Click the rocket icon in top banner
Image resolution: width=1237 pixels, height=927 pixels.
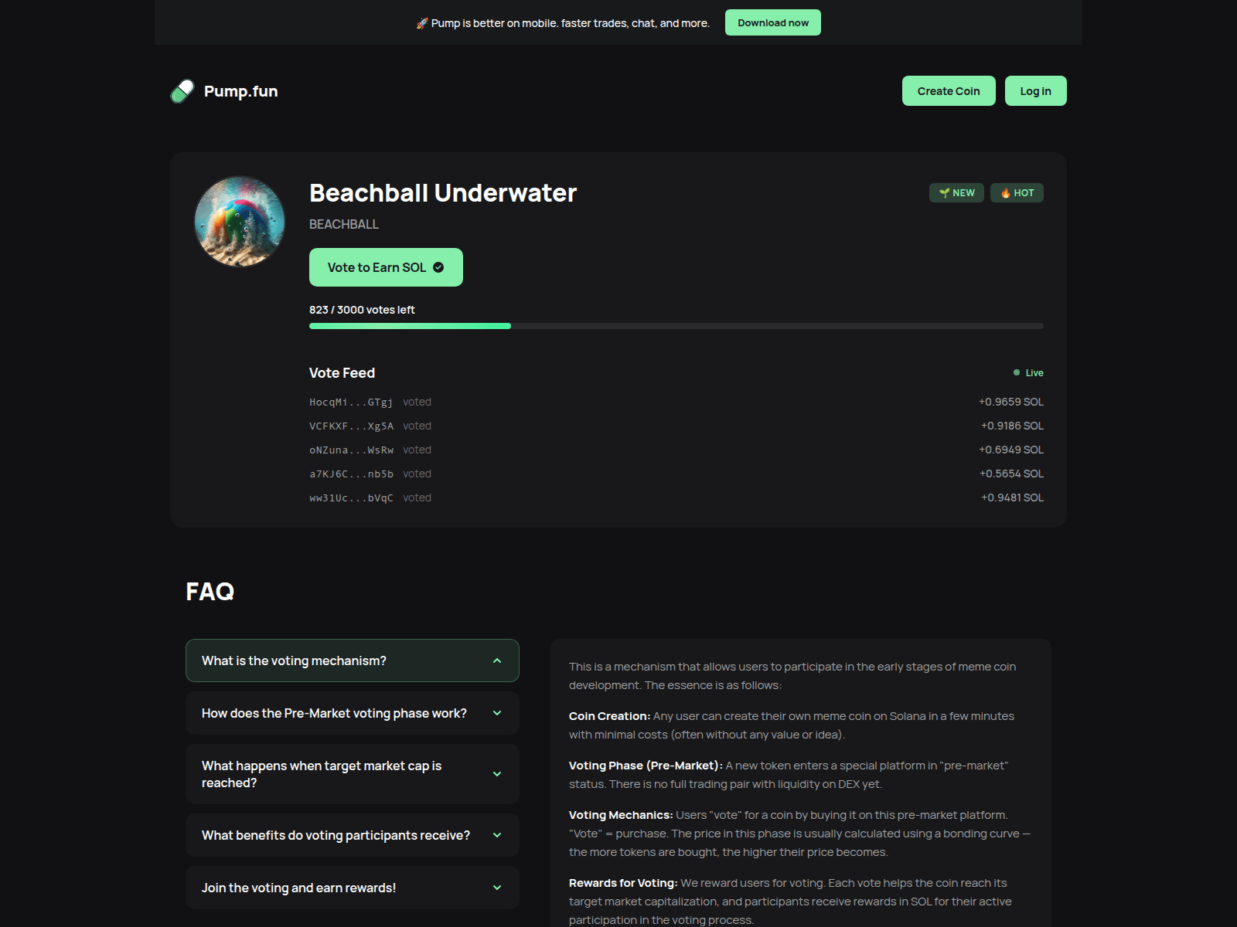[422, 23]
